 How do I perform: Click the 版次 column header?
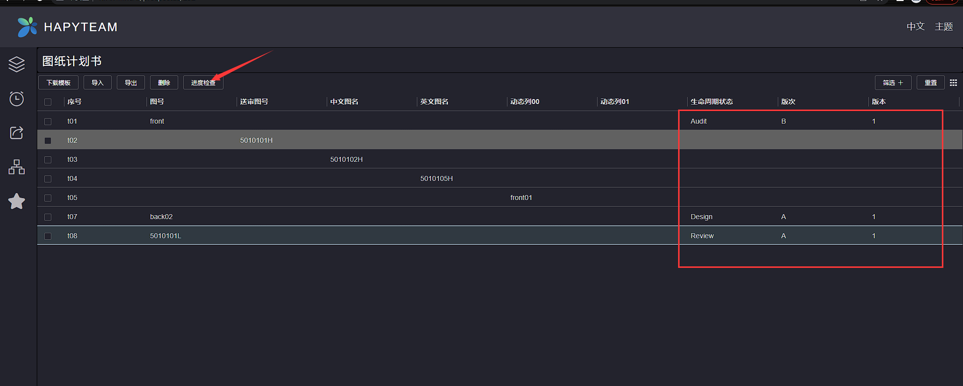(788, 102)
